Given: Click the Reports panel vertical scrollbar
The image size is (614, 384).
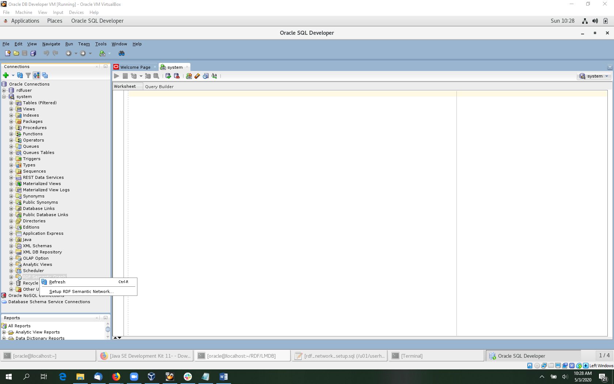Looking at the screenshot, I should click(108, 330).
